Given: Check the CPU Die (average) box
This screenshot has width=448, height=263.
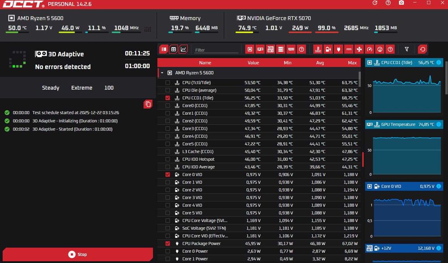Looking at the screenshot, I should point(168,91).
